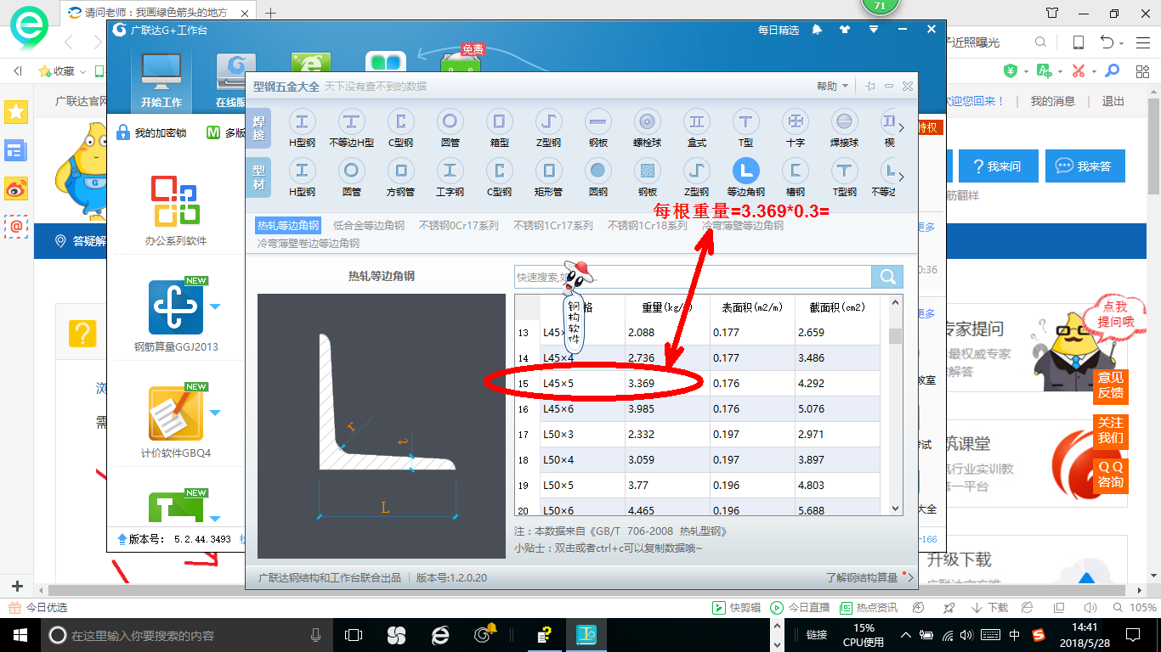1161x652 pixels.
Task: Click 意见反馈 side button
Action: tap(1110, 385)
